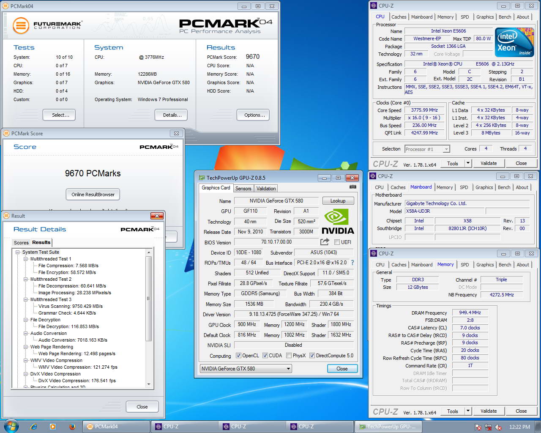This screenshot has width=541, height=433.
Task: Collapse the Web Page Rendering node
Action: pyautogui.click(x=26, y=347)
